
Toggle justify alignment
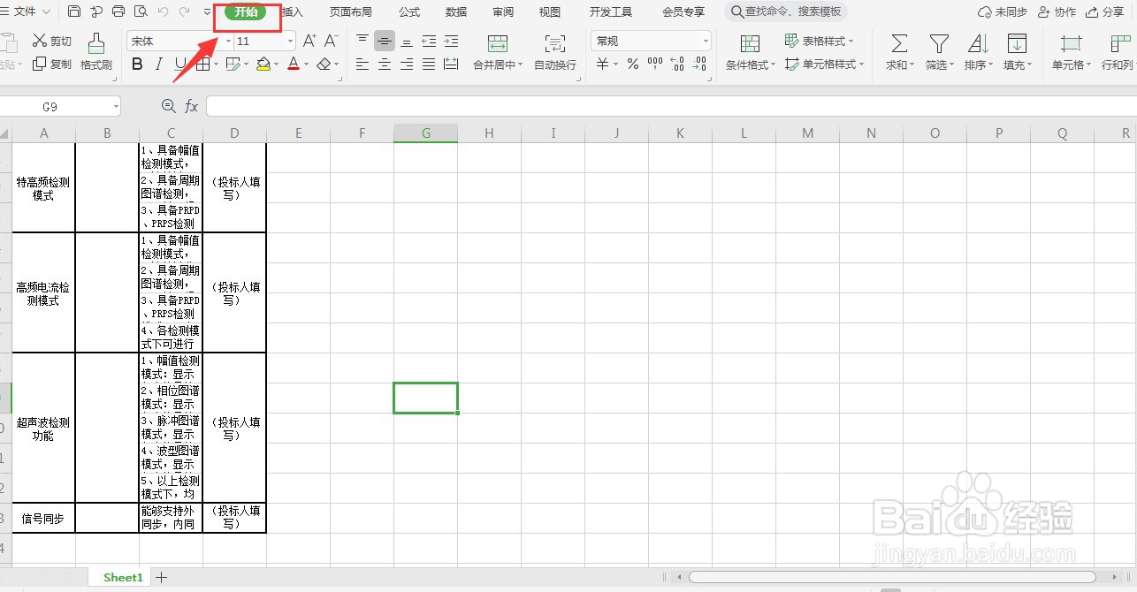[x=429, y=64]
